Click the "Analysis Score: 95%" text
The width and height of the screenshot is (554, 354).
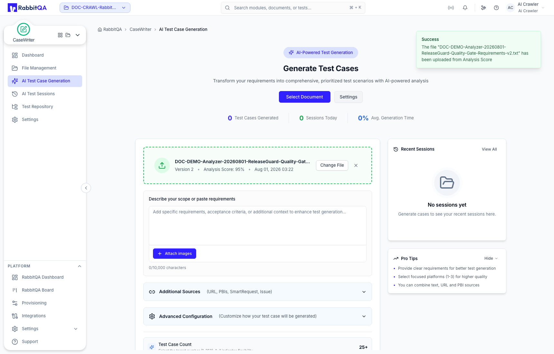click(x=224, y=170)
